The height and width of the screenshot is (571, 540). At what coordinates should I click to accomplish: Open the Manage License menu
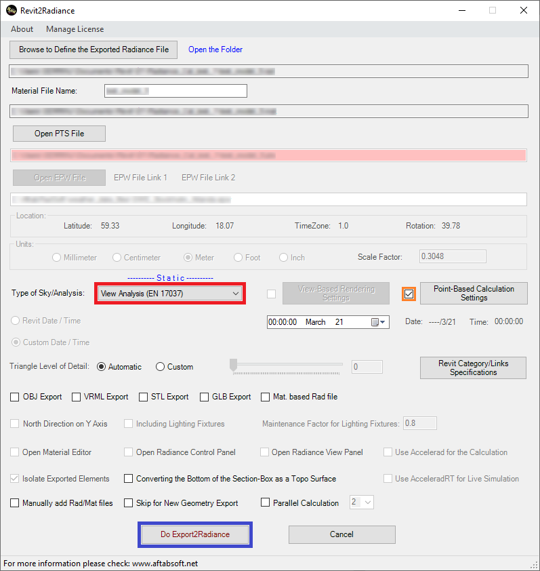click(75, 29)
